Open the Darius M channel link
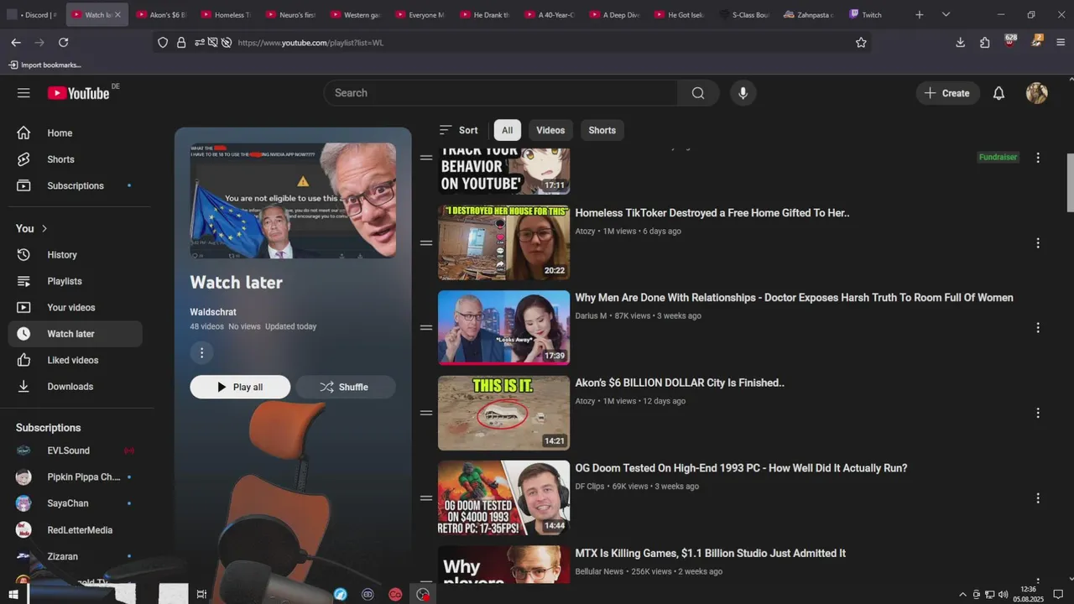The width and height of the screenshot is (1074, 604). pos(591,315)
